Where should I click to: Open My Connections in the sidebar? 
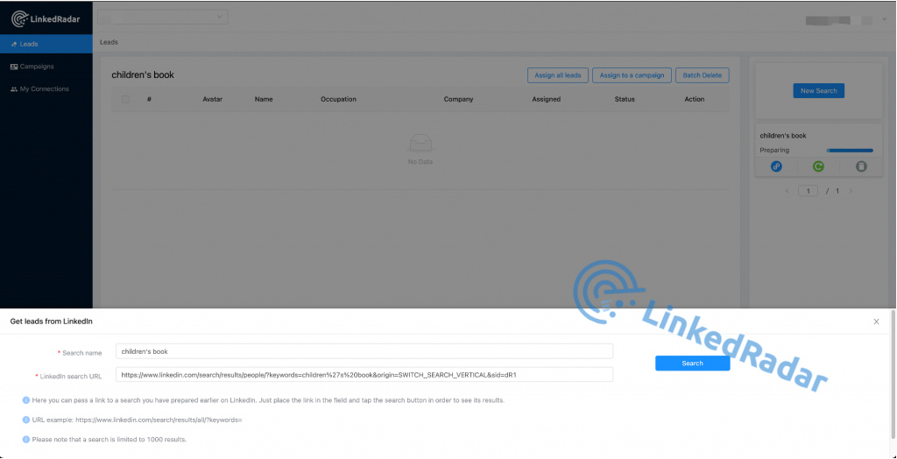pyautogui.click(x=44, y=88)
